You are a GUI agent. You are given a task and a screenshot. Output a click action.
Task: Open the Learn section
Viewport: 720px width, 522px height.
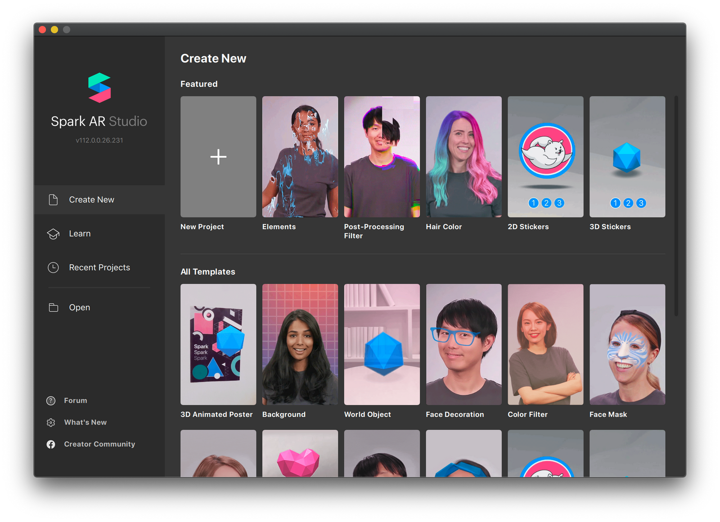[99, 234]
